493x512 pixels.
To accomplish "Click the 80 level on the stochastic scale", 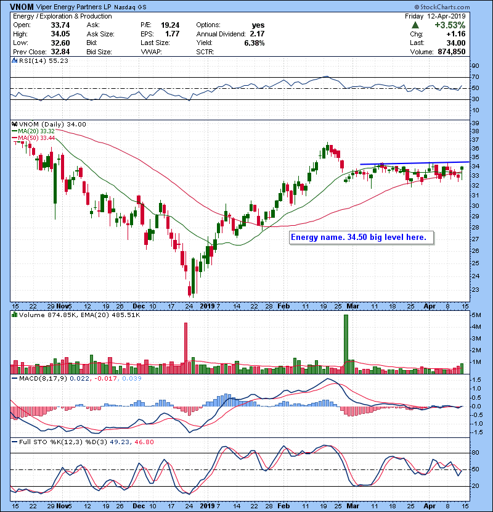I will click(475, 453).
